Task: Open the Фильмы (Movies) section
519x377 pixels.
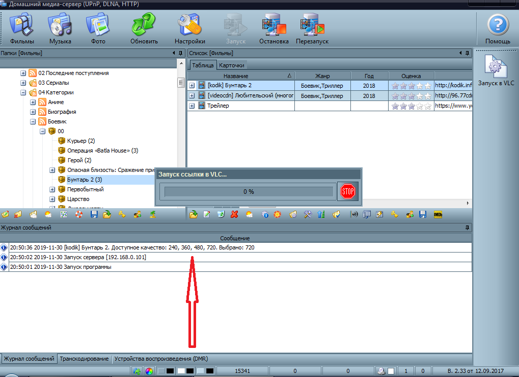Action: pyautogui.click(x=21, y=29)
